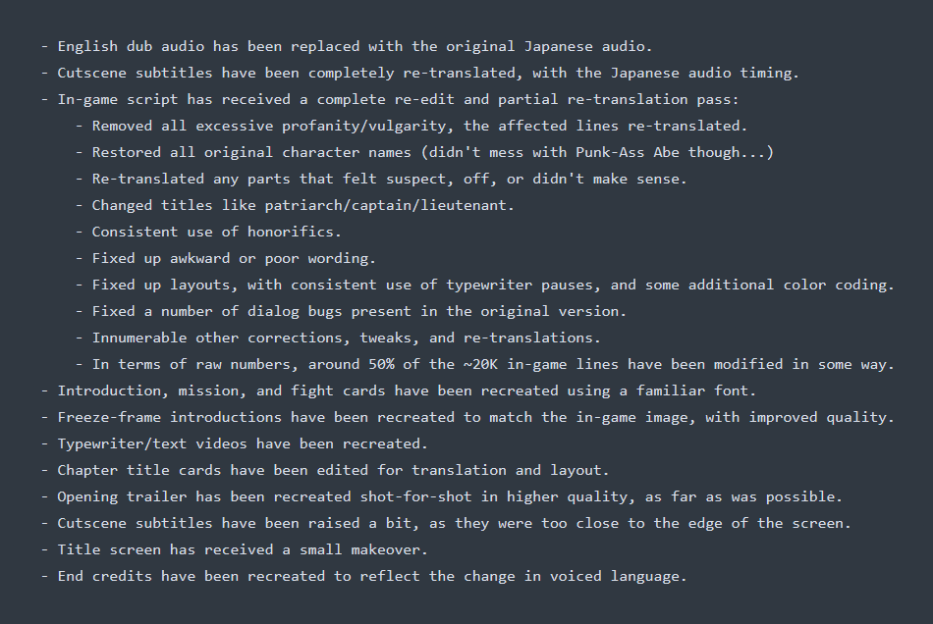The width and height of the screenshot is (933, 624).
Task: Click the fixed awkward or poor wording line
Action: [234, 258]
